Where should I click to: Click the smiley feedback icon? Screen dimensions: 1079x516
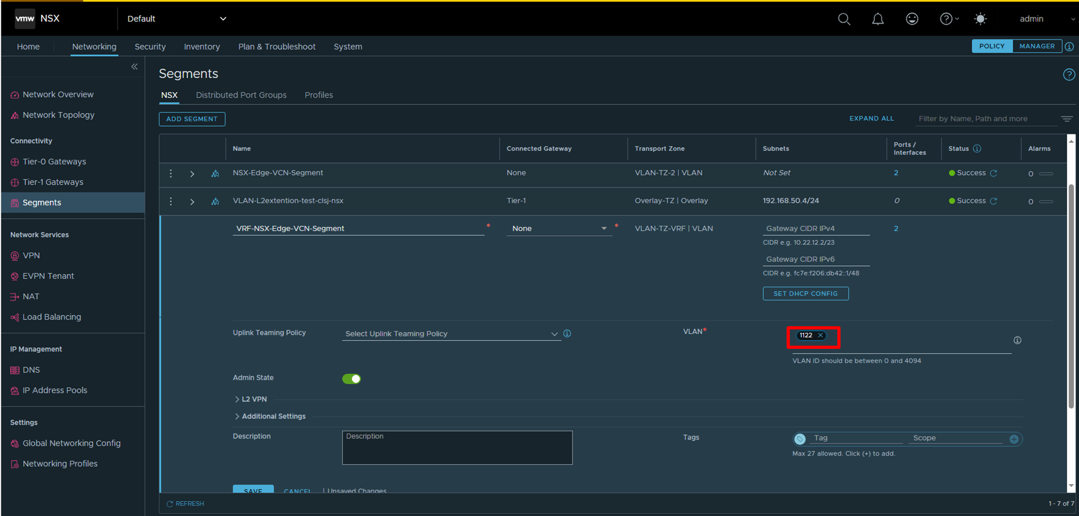pyautogui.click(x=912, y=19)
